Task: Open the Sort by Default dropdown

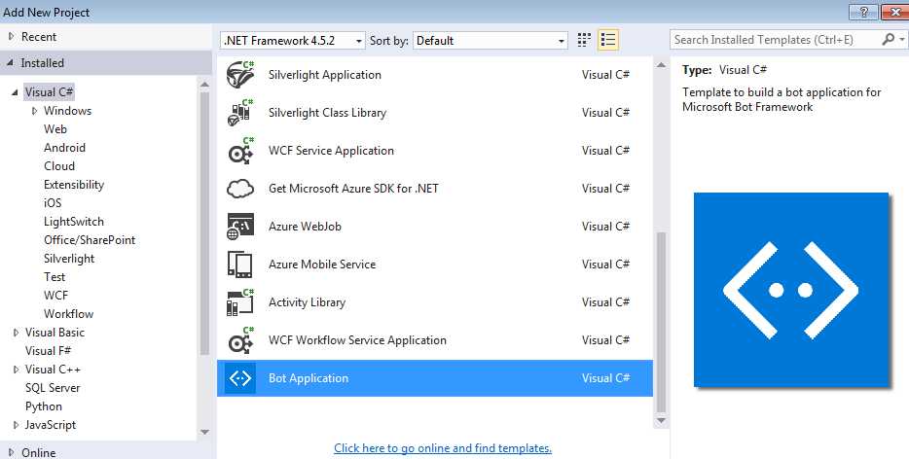Action: click(x=490, y=41)
